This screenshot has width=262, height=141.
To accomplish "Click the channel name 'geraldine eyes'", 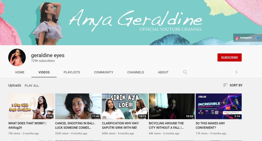I will tap(48, 55).
